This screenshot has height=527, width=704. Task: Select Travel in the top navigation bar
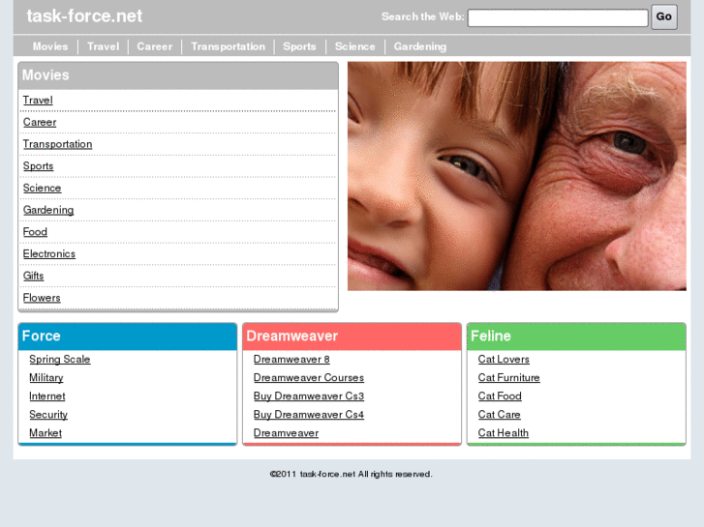(104, 46)
